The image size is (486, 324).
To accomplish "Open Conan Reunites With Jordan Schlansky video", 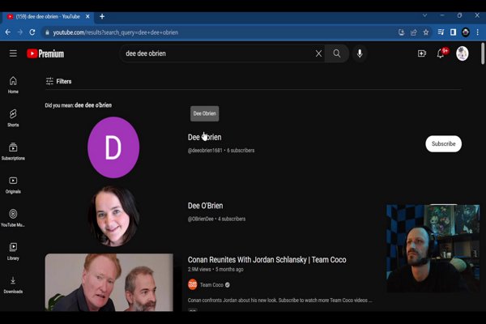I will [266, 259].
